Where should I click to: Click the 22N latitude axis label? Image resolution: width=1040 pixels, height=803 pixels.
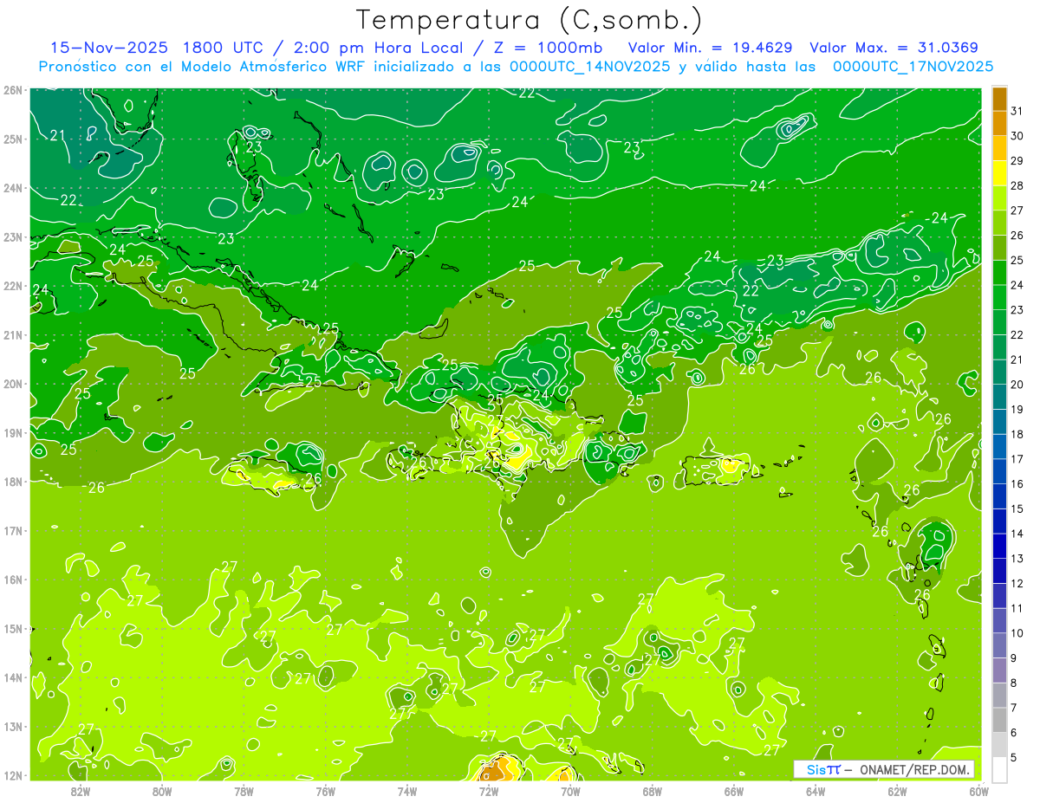coord(13,286)
